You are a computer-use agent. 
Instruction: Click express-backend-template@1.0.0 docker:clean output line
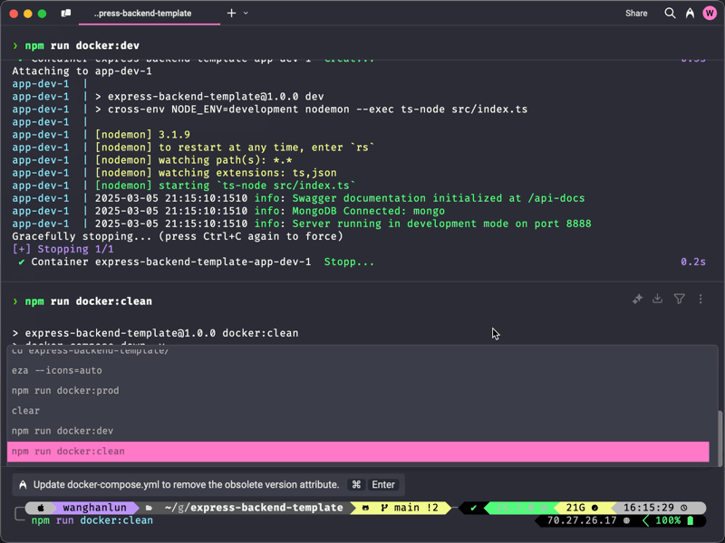tap(155, 333)
